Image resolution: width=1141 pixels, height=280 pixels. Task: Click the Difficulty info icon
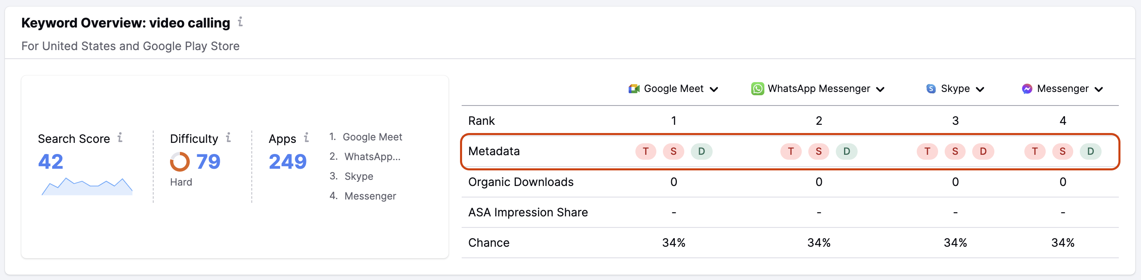[x=228, y=138]
